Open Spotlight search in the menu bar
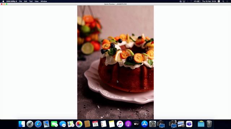This screenshot has width=231, height=129. (223, 1)
